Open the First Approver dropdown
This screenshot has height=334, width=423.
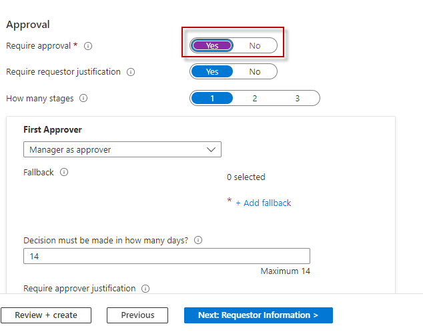pos(122,150)
